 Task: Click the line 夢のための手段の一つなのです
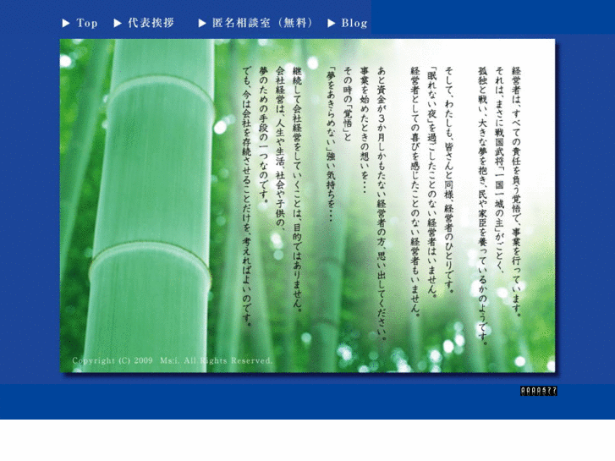264,135
